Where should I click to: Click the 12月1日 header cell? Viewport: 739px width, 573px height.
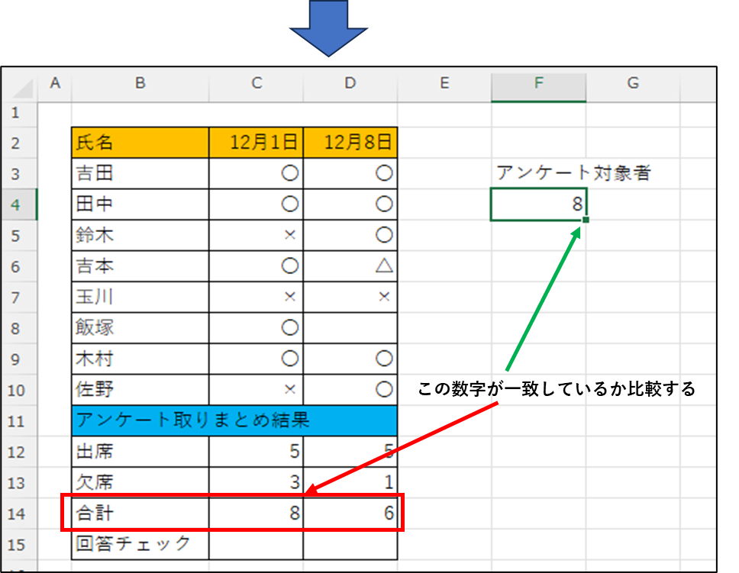click(x=256, y=143)
